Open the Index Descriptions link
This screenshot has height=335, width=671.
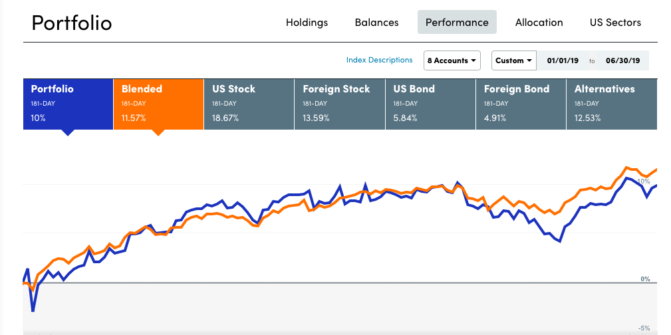pos(379,60)
